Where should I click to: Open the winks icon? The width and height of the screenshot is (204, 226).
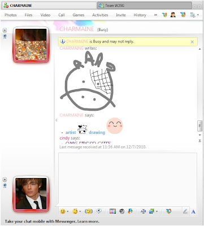(x=75, y=211)
